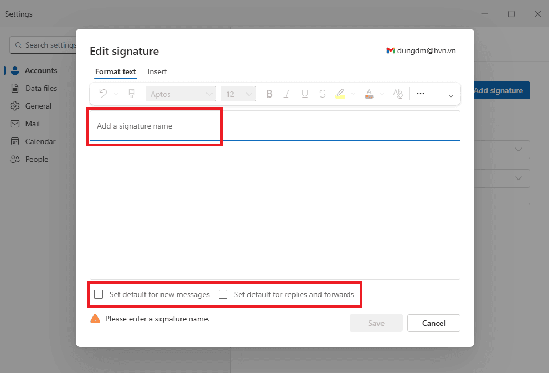The image size is (549, 373).
Task: Open the More options ellipsis
Action: point(421,94)
